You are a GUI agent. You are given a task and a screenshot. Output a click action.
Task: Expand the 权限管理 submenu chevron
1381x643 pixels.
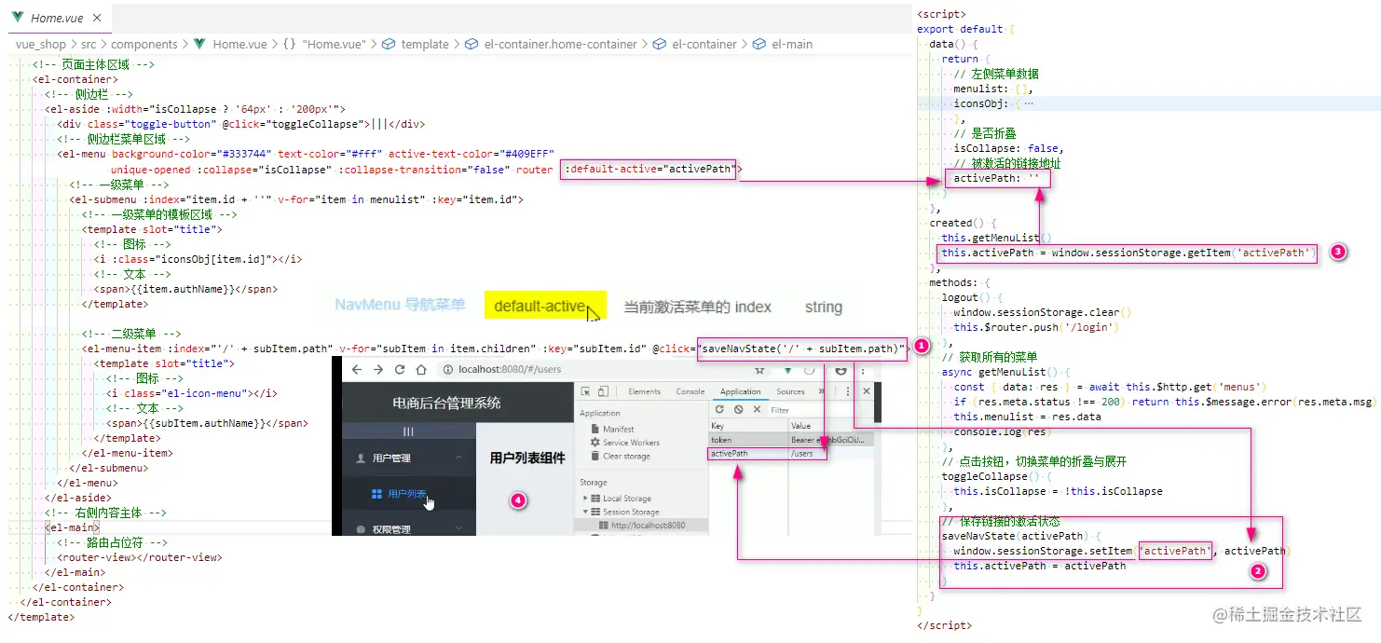pyautogui.click(x=458, y=527)
